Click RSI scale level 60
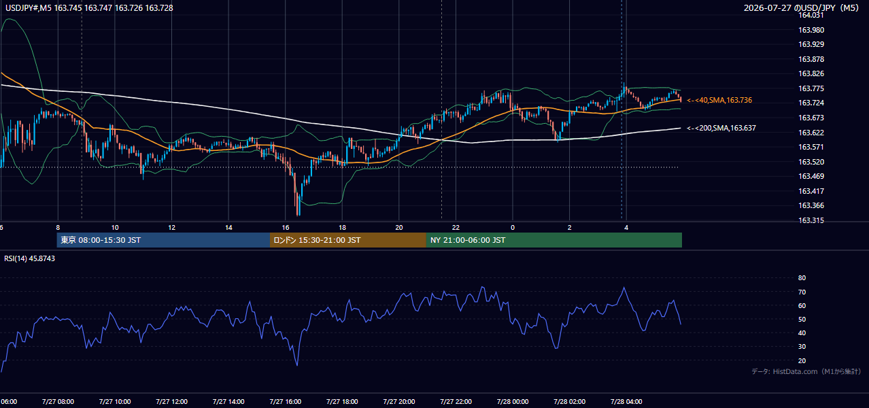 [802, 305]
